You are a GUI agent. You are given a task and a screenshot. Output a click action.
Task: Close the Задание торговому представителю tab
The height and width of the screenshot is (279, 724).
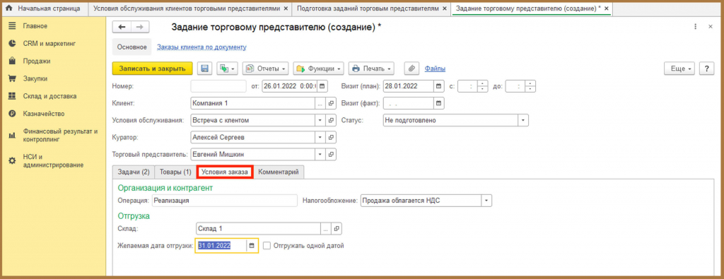pos(606,8)
